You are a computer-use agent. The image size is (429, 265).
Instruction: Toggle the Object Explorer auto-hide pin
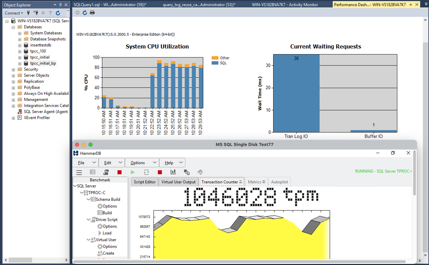[x=61, y=5]
